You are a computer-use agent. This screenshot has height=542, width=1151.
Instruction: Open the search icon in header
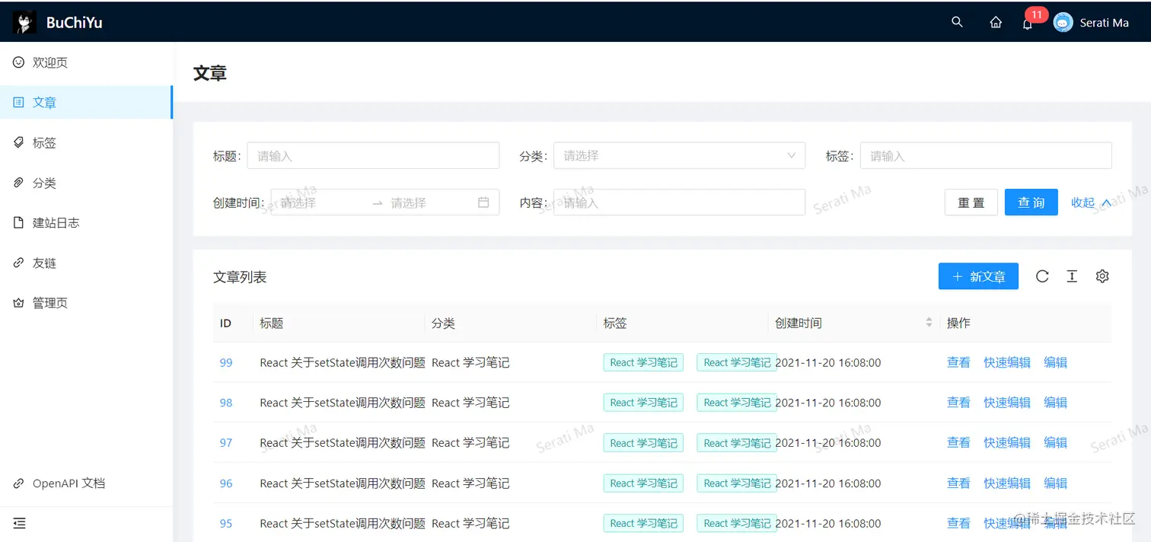[x=958, y=22]
